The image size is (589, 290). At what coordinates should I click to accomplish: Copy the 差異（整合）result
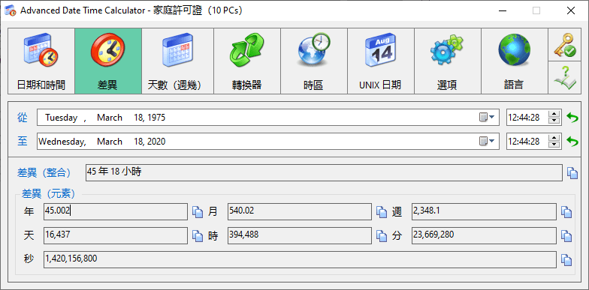pyautogui.click(x=572, y=172)
